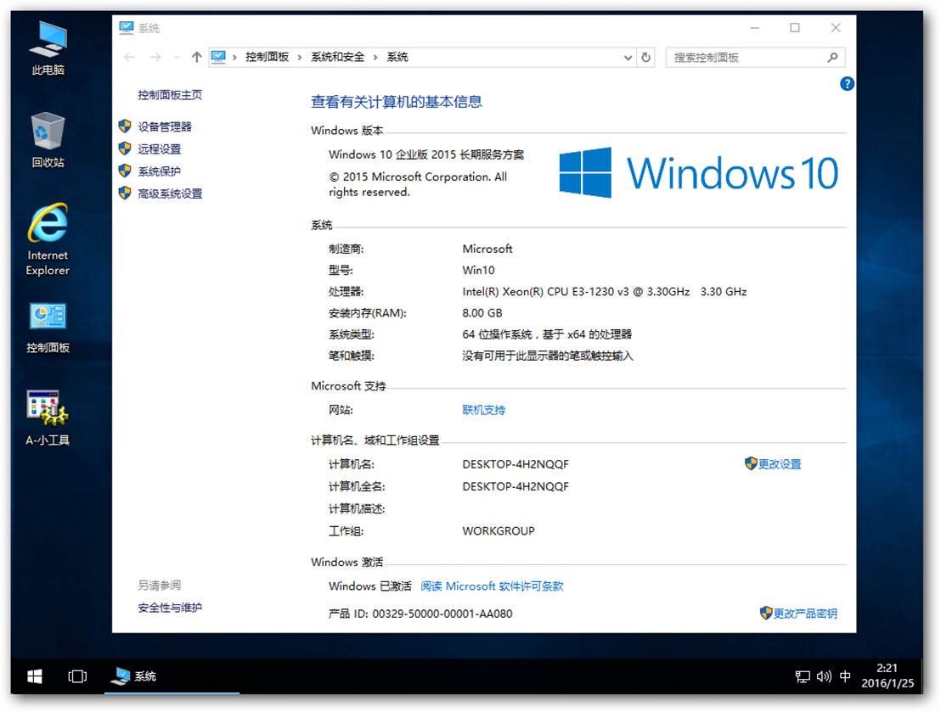Viewport: 941px width, 712px height.
Task: Click shield icon beside 系统保护
Action: 125,171
